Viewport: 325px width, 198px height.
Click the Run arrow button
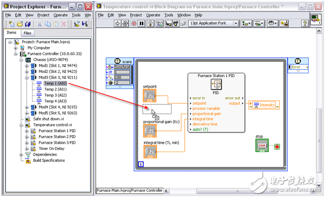coord(117,23)
